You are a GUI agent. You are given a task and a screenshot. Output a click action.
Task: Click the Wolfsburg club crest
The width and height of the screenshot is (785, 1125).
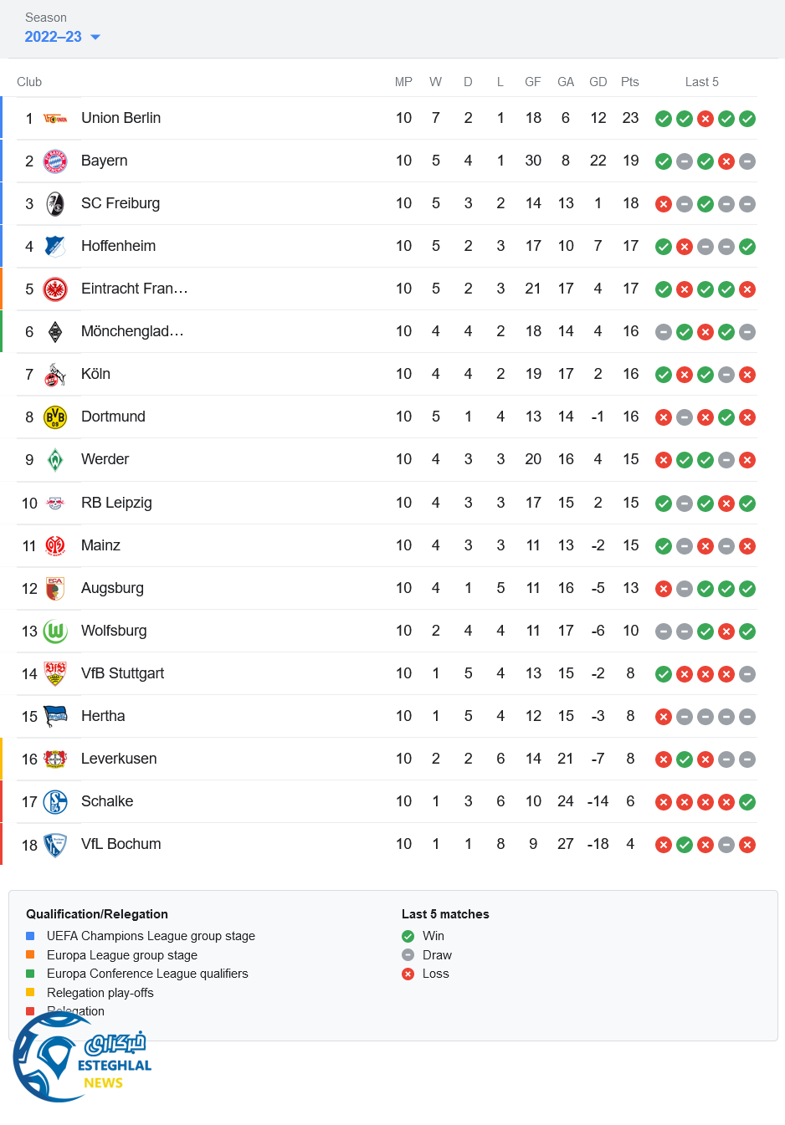pyautogui.click(x=55, y=632)
